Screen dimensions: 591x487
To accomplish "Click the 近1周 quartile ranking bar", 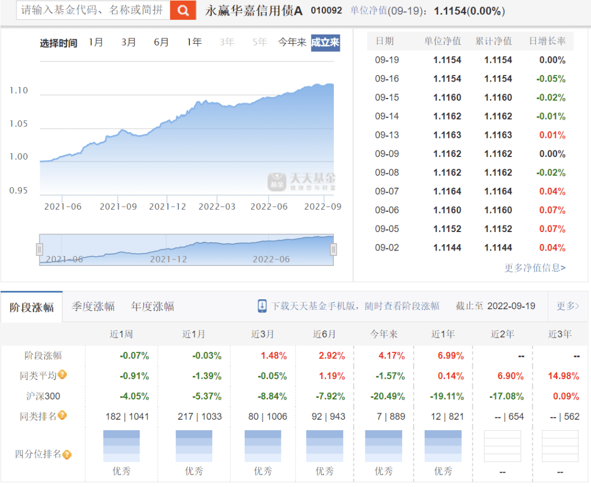I will pos(121,447).
